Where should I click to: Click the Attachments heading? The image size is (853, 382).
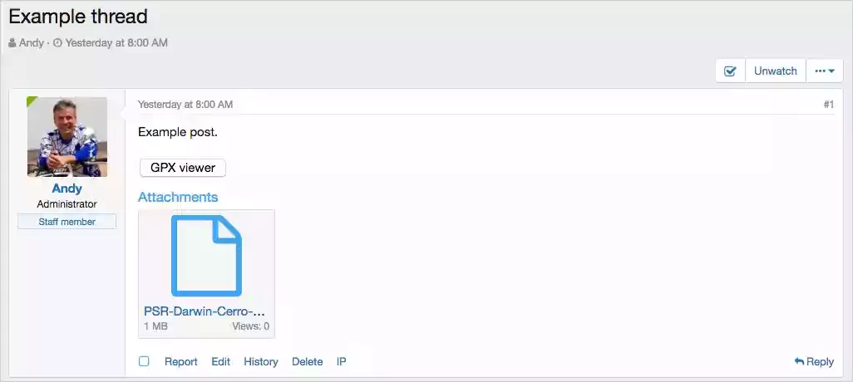178,197
